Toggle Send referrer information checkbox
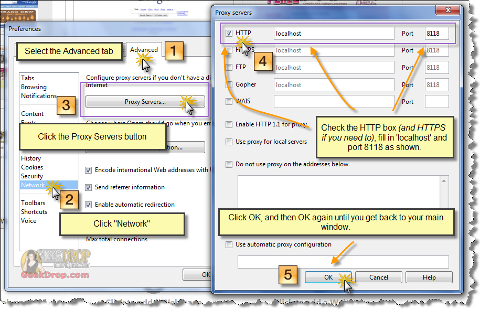Screen dimensions: 480x310 point(89,187)
